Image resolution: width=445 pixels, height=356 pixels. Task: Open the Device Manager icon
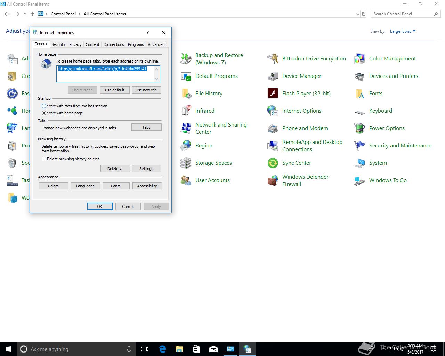273,76
